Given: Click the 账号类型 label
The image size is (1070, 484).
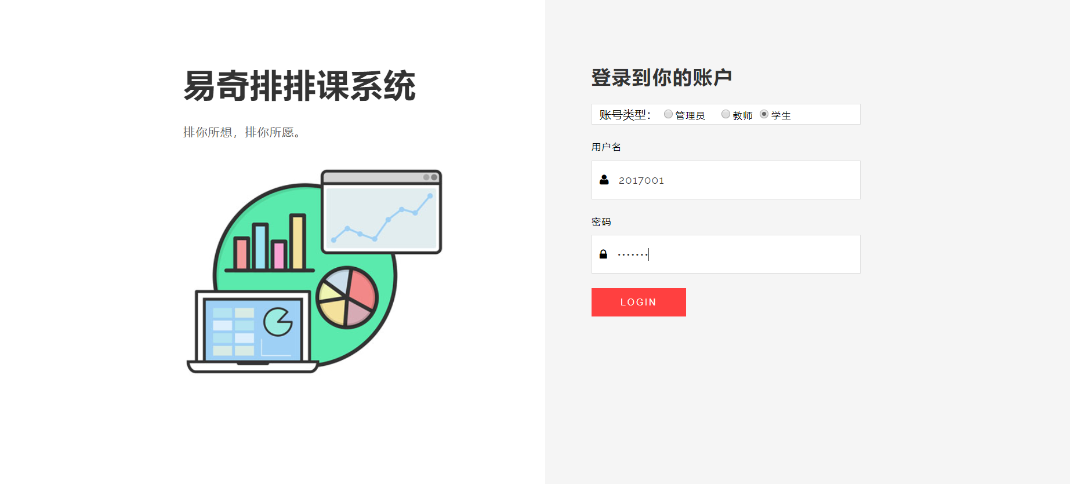Looking at the screenshot, I should [x=625, y=115].
